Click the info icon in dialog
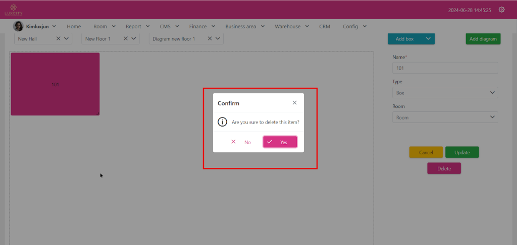517x245 pixels. pos(222,122)
